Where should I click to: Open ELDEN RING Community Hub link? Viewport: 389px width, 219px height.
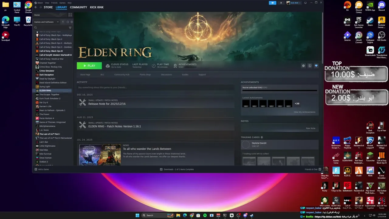[x=122, y=75]
